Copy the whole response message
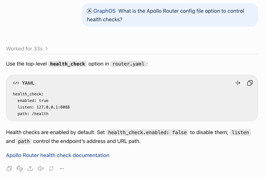Viewport: 266px width, 177px height. point(9,168)
